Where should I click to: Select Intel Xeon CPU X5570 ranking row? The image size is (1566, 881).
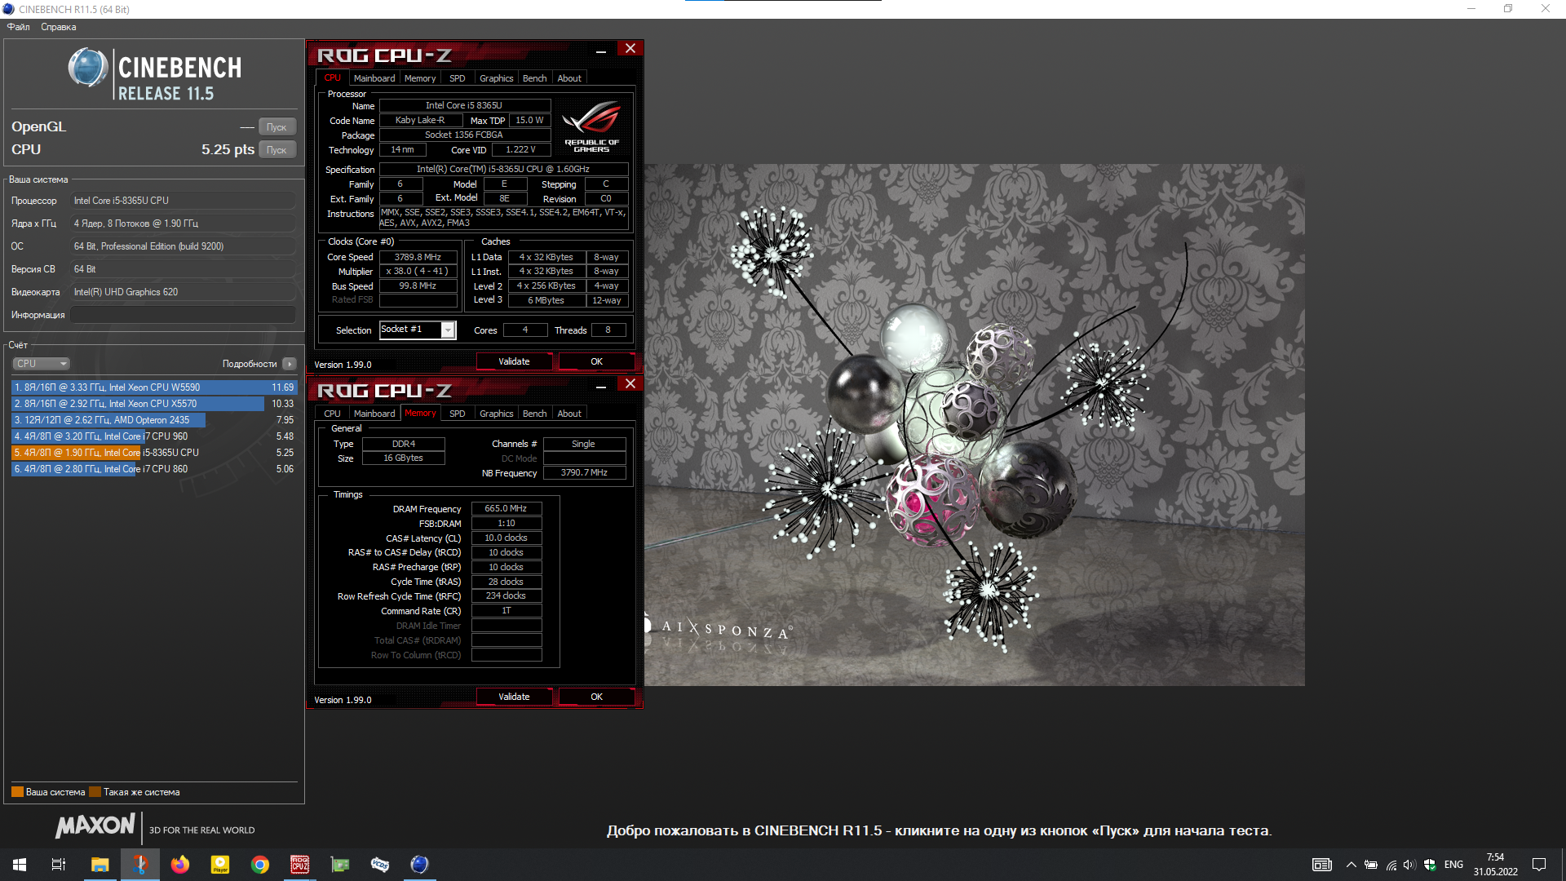point(154,404)
